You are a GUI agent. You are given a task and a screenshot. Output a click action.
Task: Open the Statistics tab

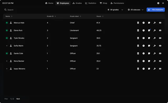pos(91,3)
